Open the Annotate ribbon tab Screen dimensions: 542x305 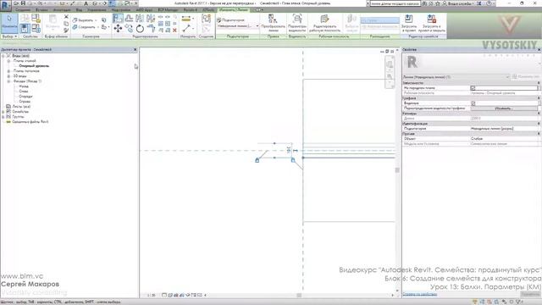click(x=62, y=9)
